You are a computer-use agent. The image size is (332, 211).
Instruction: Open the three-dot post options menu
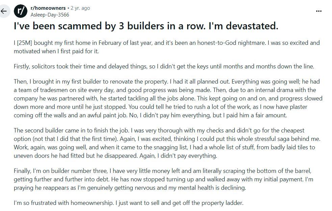(318, 11)
